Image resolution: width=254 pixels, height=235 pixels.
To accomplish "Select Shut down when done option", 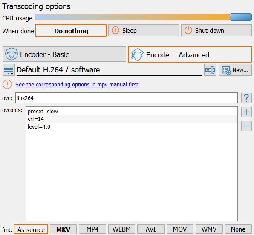I will 216,30.
